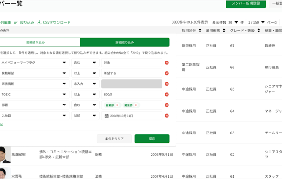Switch to 詳細絞り込み tab

pyautogui.click(x=125, y=42)
